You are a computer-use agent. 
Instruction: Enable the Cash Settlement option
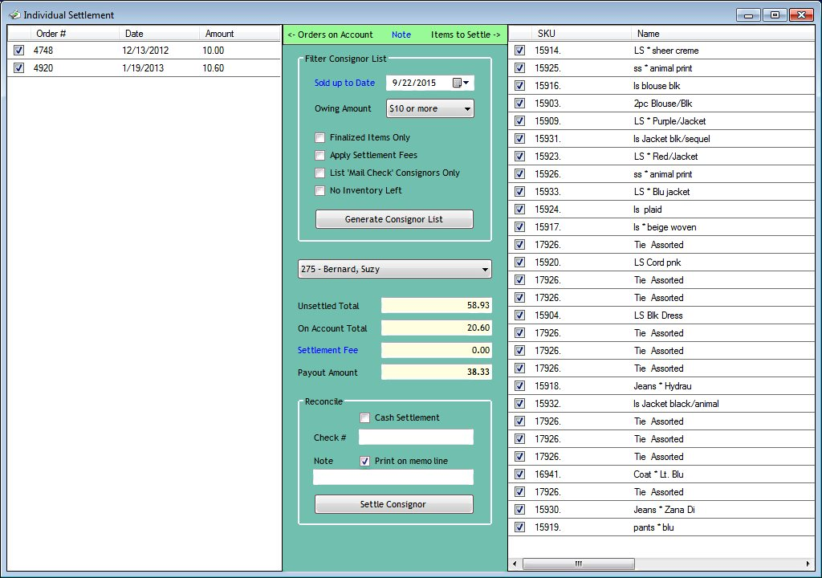(x=365, y=417)
